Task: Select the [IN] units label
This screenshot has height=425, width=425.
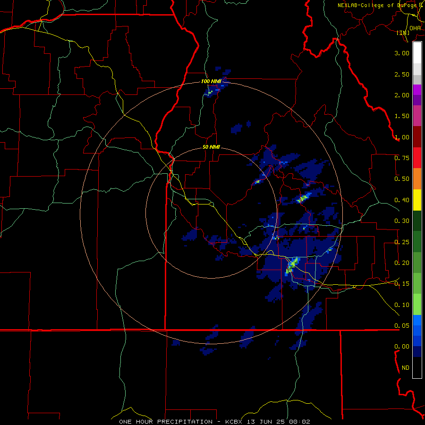Action: click(403, 33)
